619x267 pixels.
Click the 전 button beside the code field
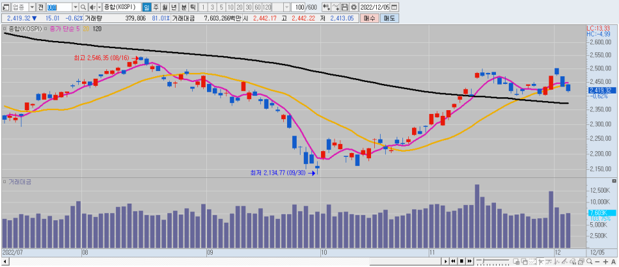[40, 7]
